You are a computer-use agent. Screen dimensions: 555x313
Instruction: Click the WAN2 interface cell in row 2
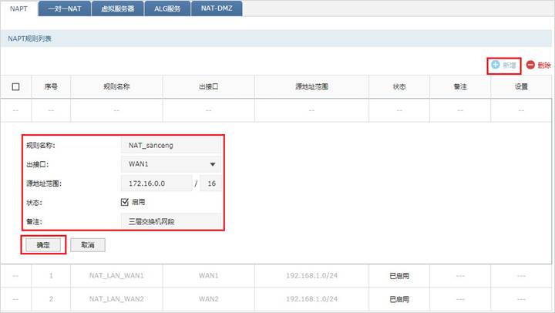pos(208,299)
